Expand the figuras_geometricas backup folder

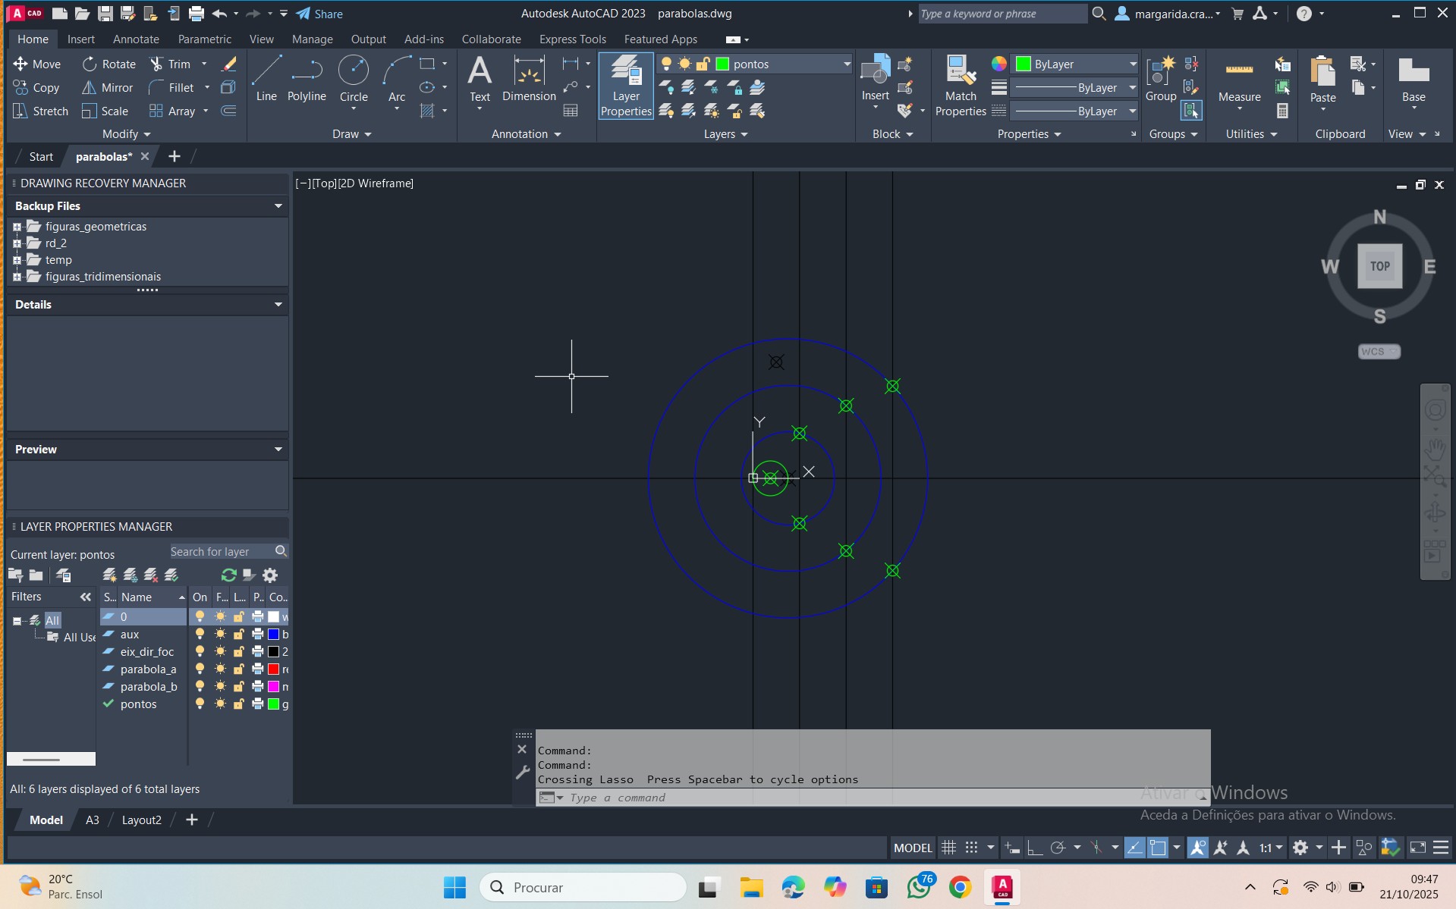click(x=17, y=227)
